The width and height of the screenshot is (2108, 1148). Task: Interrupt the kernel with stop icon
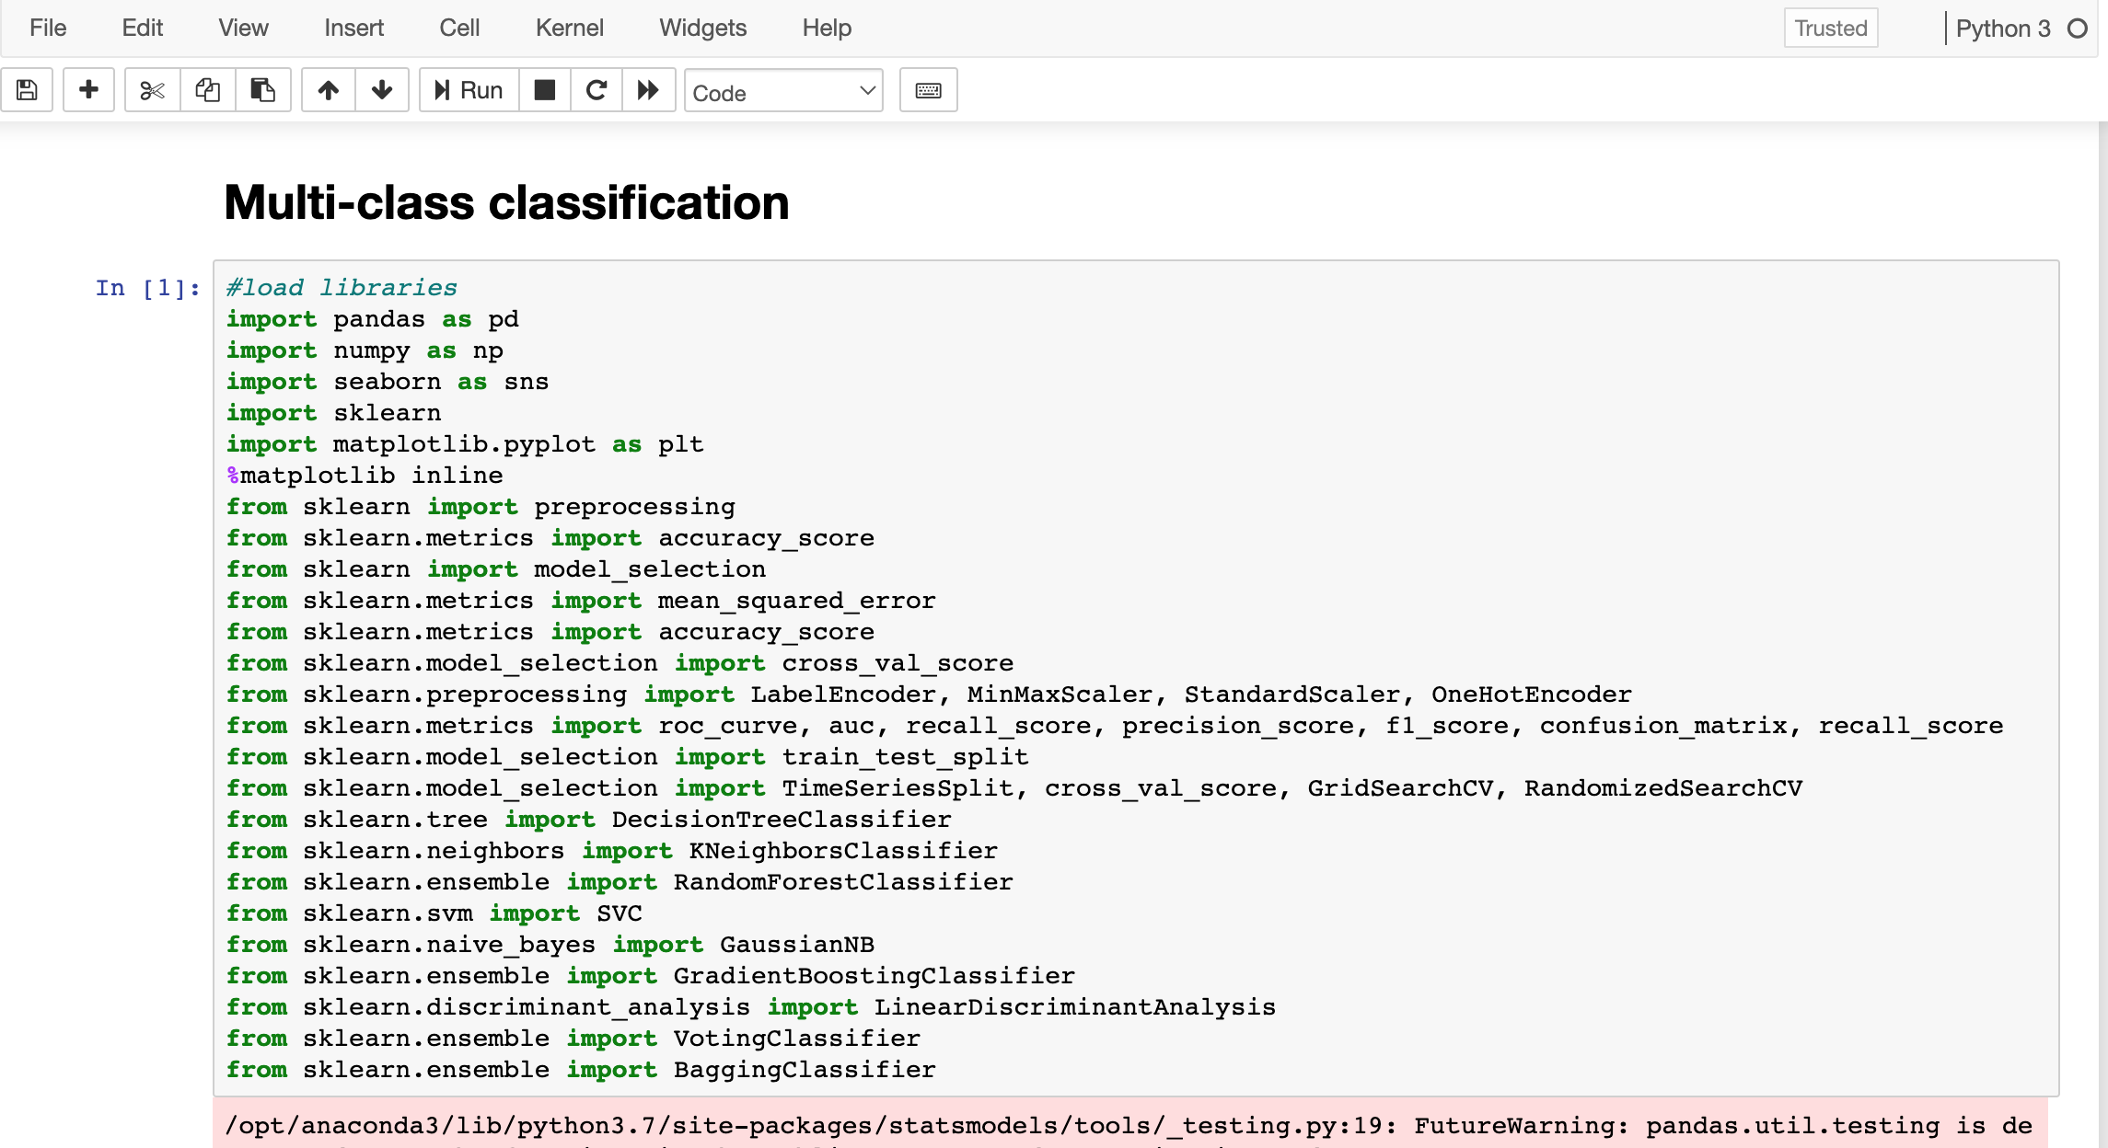[545, 90]
